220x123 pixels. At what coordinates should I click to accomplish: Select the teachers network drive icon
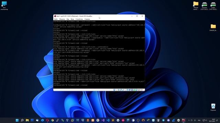(205, 6)
